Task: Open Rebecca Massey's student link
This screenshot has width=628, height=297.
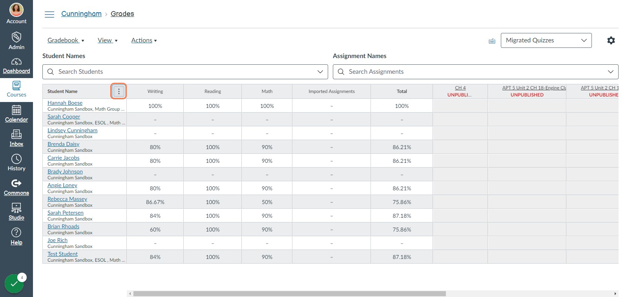Action: 68,199
